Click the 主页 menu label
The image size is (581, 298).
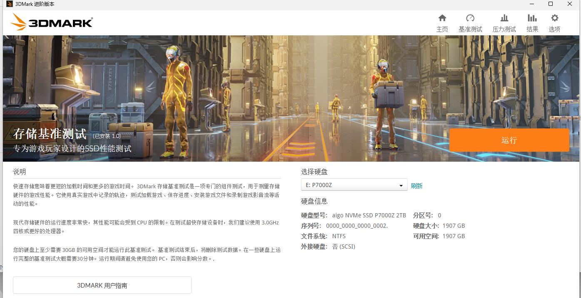click(x=442, y=29)
